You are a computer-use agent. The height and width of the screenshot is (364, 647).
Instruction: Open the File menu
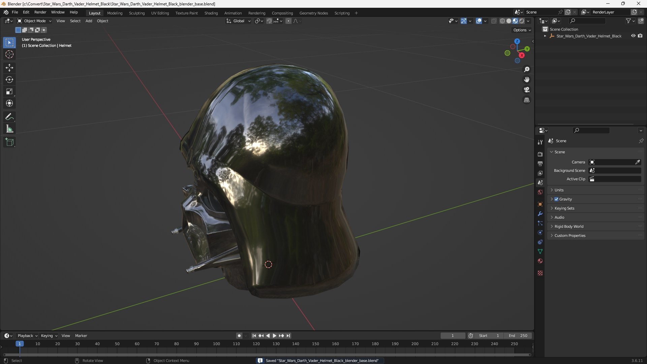(x=15, y=12)
